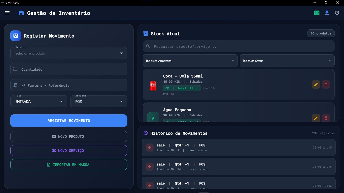Click the NOVO PRODUTO button
Viewport: 344px width, 193px height.
click(x=69, y=136)
